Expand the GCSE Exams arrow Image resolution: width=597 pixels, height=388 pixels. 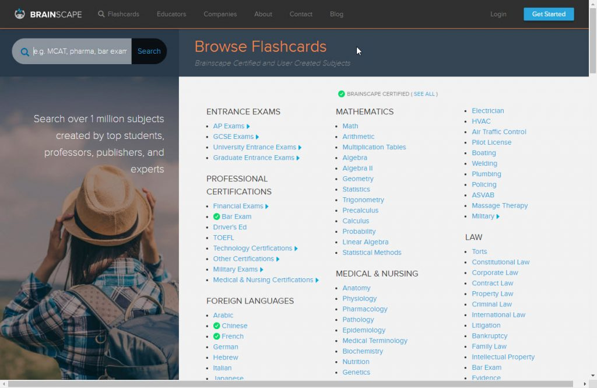257,137
